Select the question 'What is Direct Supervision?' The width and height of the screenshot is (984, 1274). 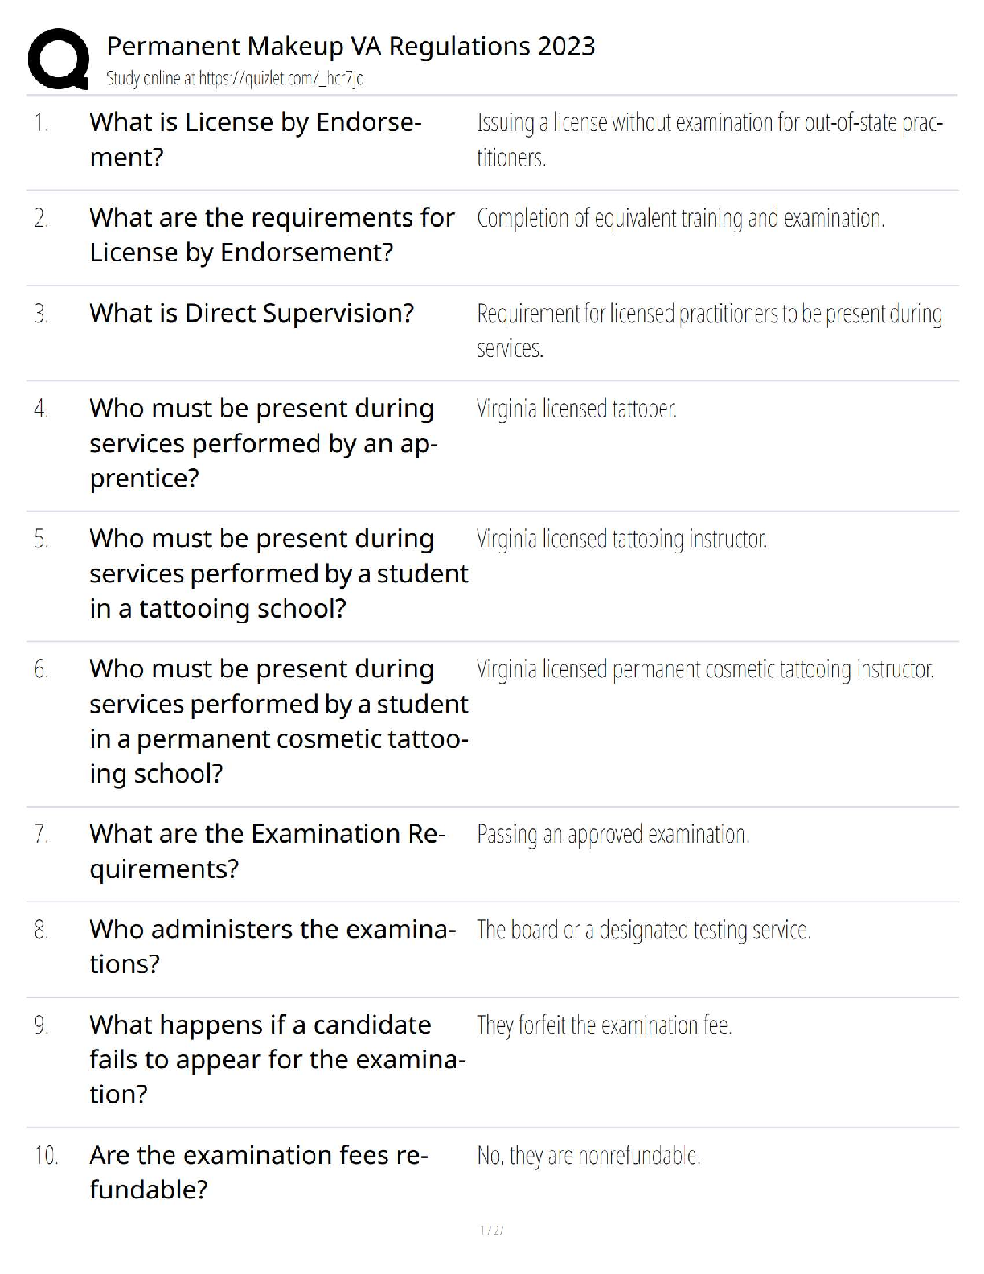point(252,313)
